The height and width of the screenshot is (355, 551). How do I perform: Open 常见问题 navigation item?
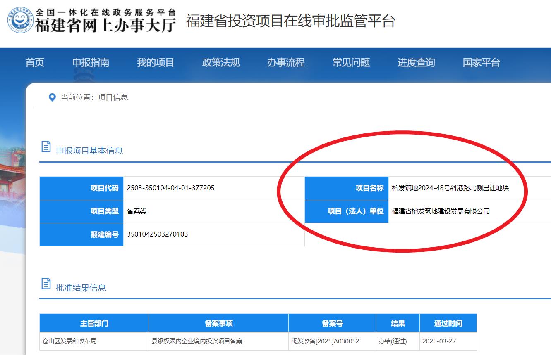351,63
